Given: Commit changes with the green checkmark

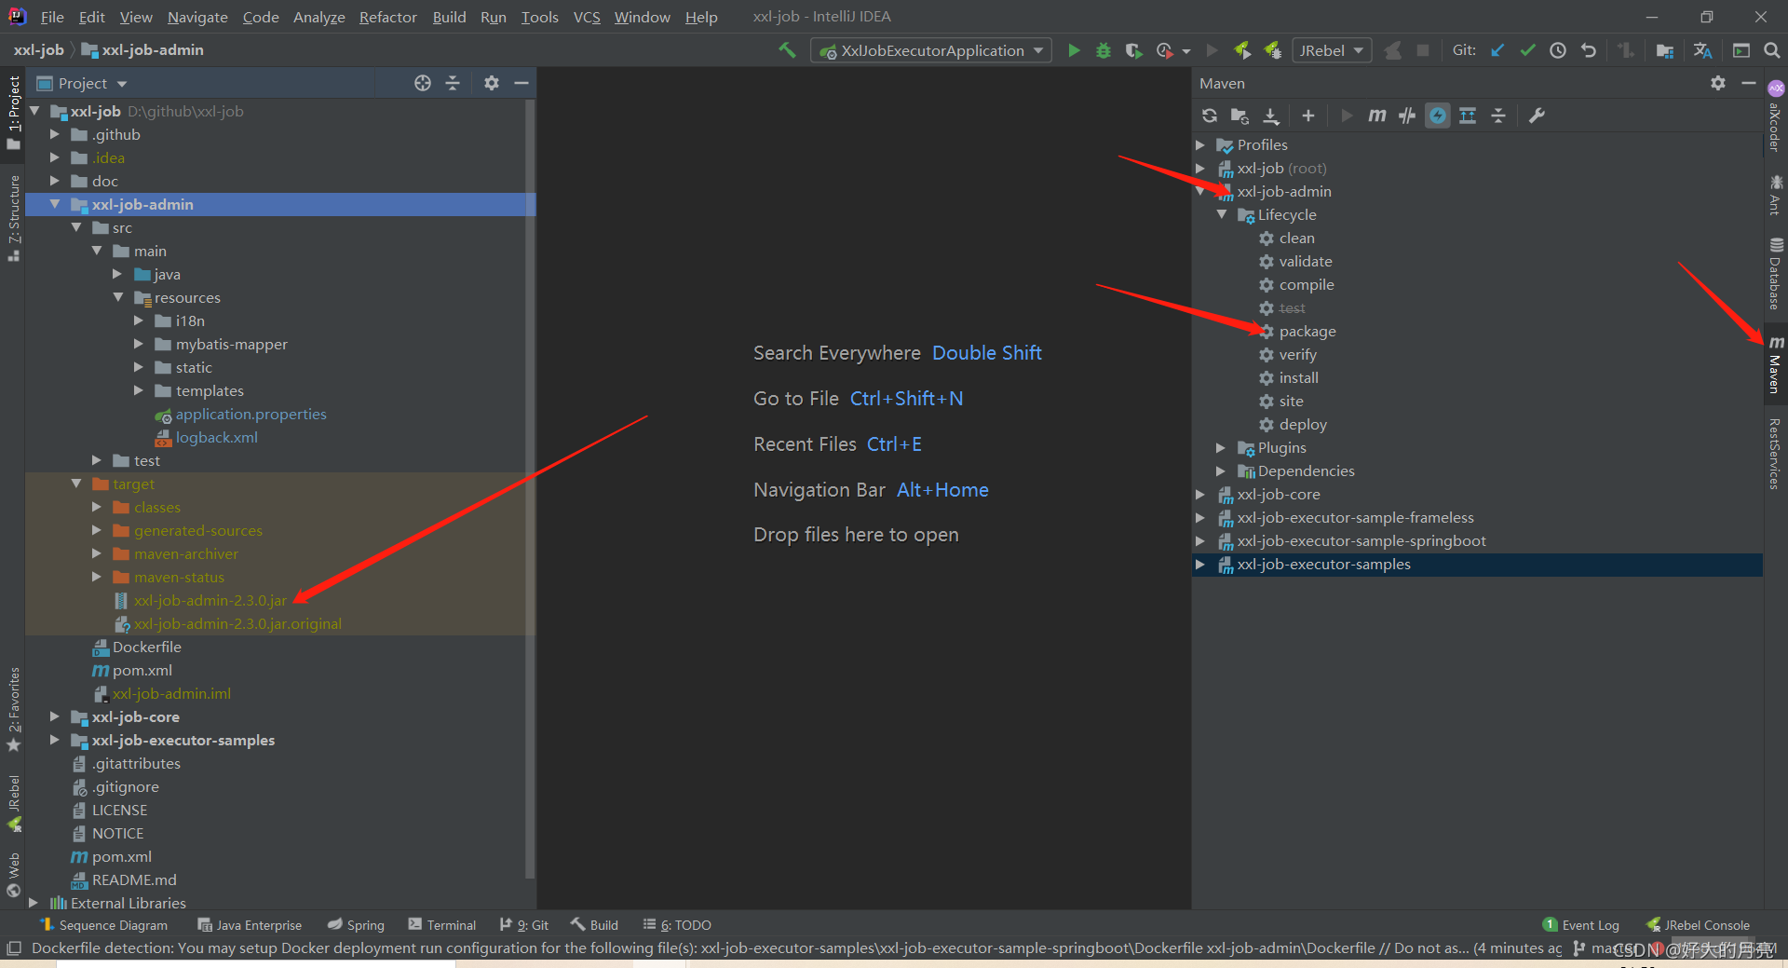Looking at the screenshot, I should click(x=1527, y=50).
